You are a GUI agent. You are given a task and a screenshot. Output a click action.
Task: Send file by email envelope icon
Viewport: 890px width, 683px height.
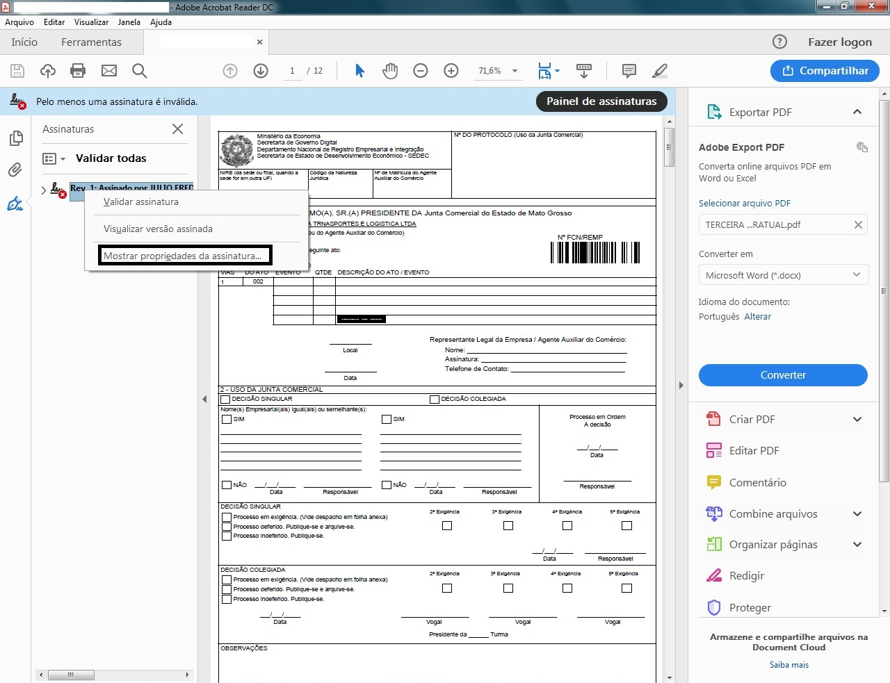[109, 71]
